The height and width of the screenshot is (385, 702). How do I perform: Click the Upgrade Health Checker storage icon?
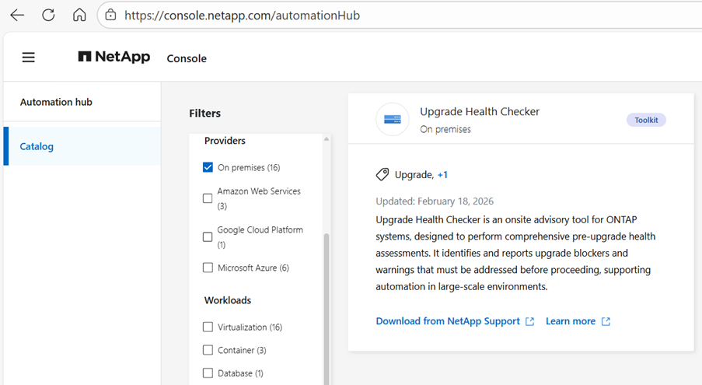coord(393,119)
